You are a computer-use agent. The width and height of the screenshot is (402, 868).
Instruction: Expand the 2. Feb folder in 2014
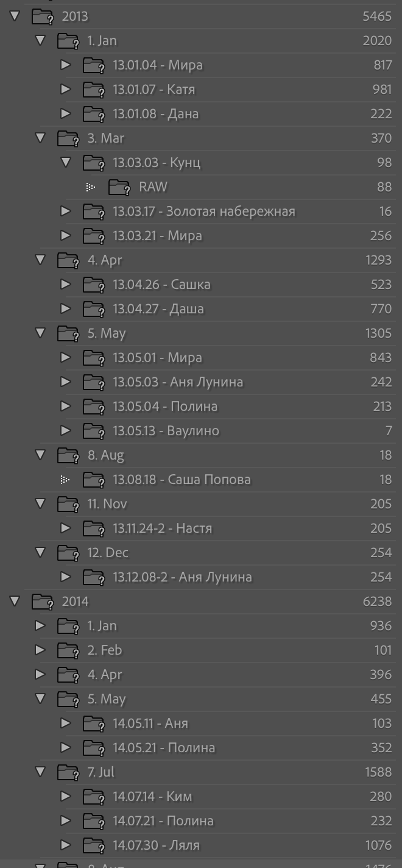(40, 650)
